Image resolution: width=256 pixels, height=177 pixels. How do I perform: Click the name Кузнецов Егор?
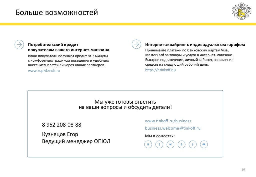(x=60, y=134)
